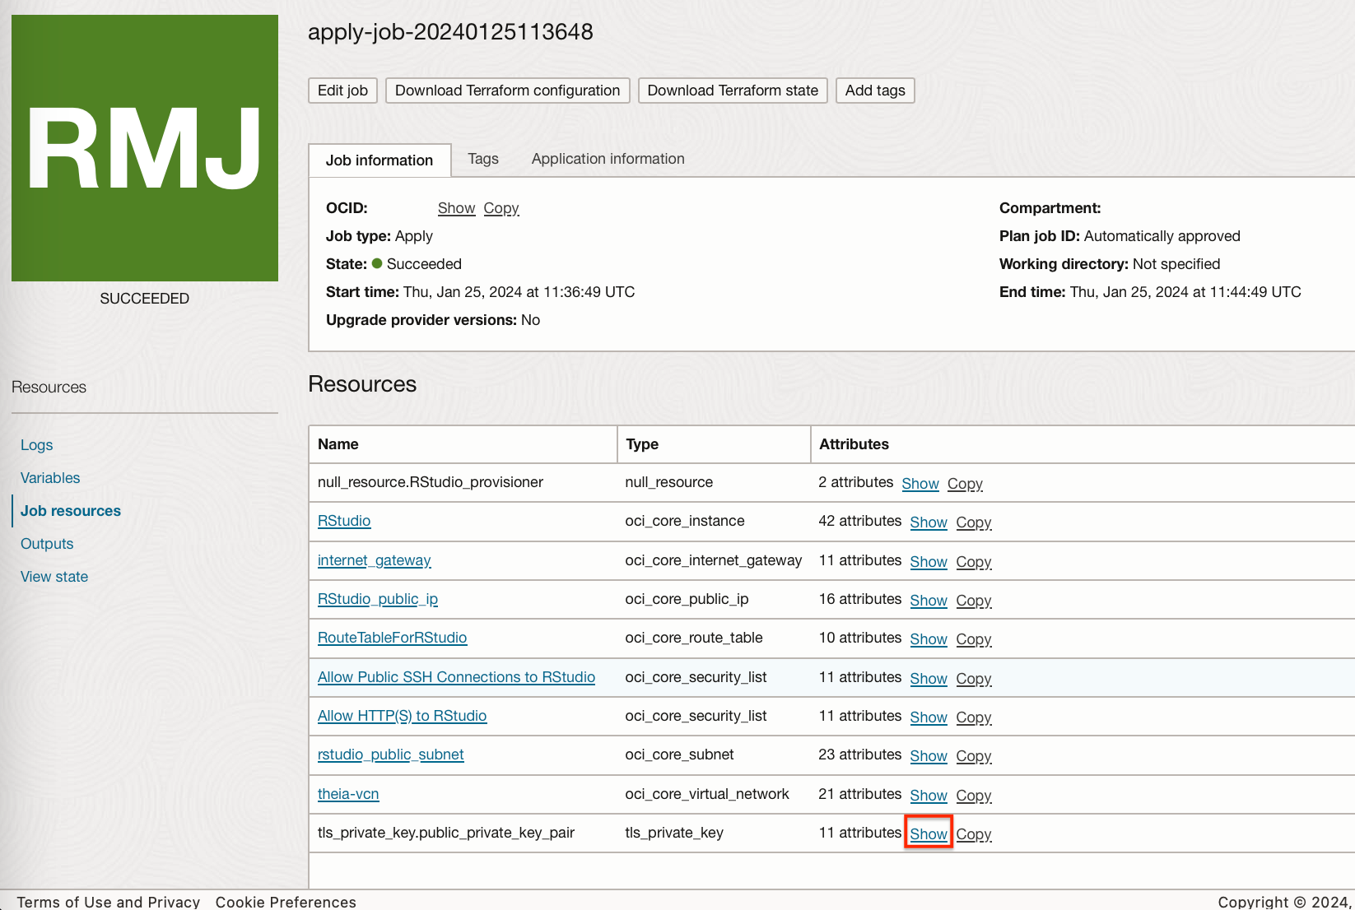This screenshot has height=910, width=1355.
Task: Copy attributes of RStudio_public_ip
Action: coord(974,601)
